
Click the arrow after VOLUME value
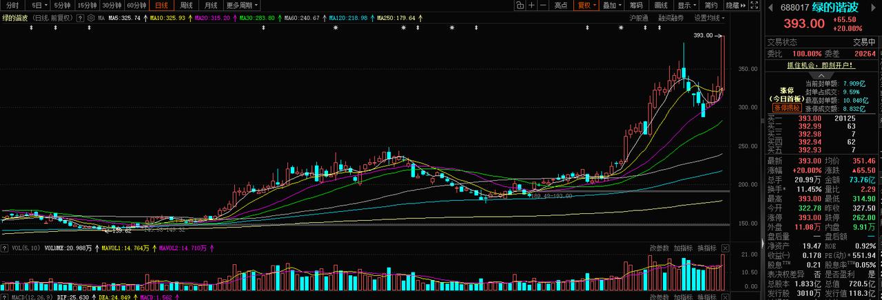click(96, 248)
